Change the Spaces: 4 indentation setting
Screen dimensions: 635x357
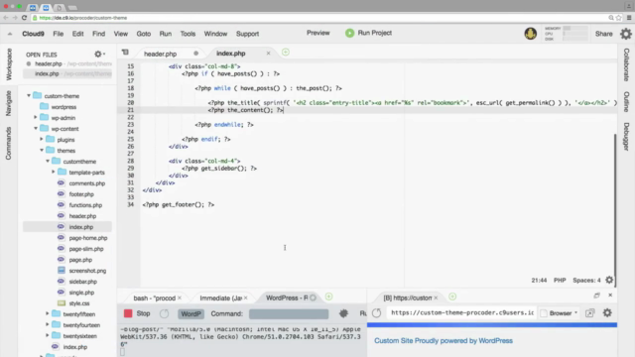(586, 280)
